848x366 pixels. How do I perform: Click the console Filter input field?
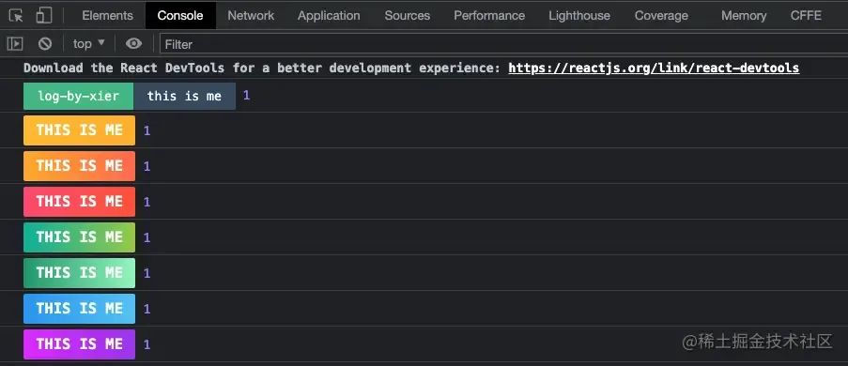pyautogui.click(x=503, y=44)
